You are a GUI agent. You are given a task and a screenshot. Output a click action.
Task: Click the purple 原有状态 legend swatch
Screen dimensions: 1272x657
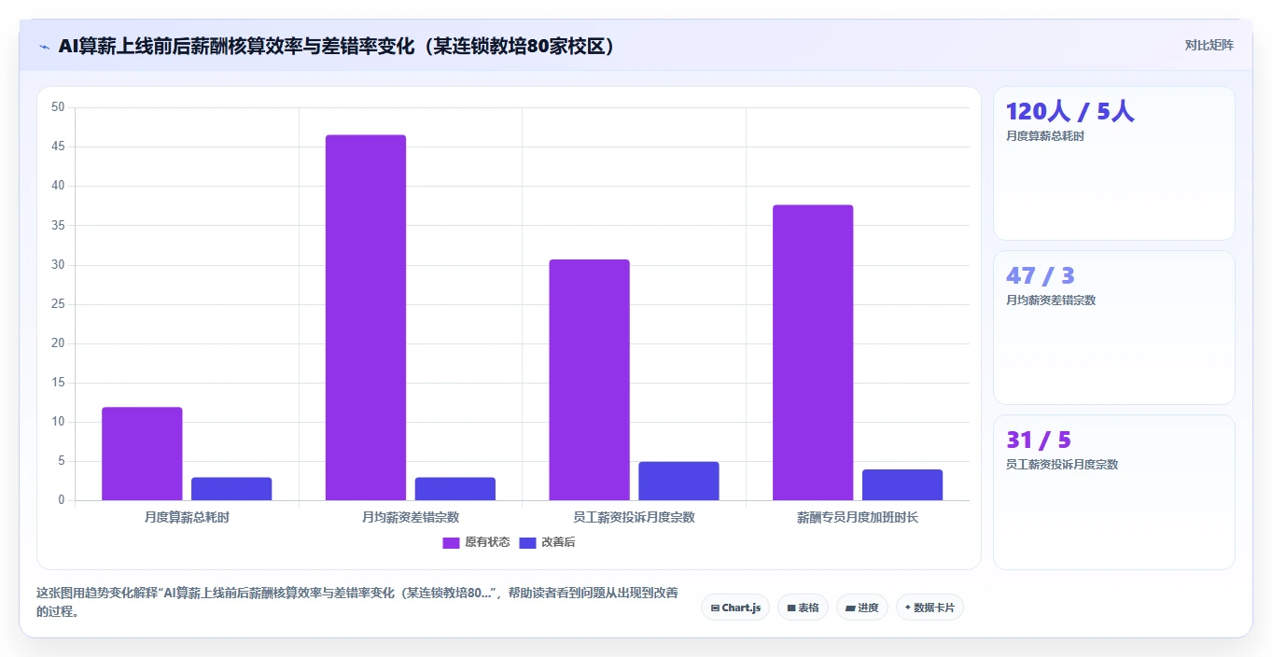pyautogui.click(x=451, y=542)
